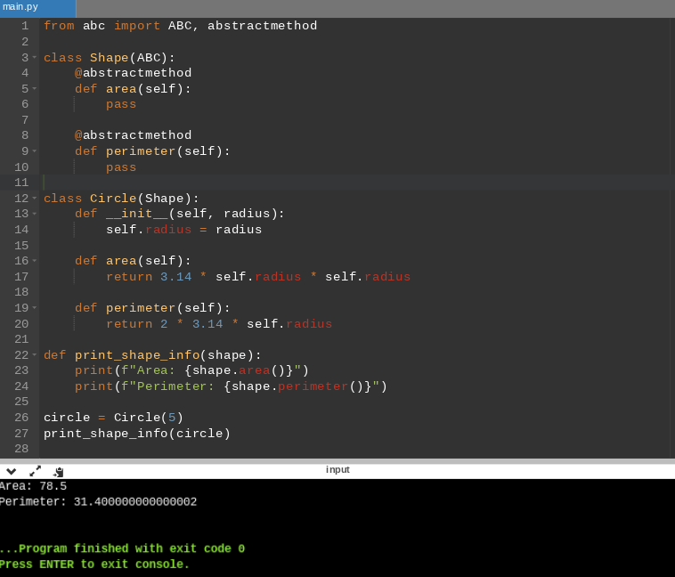Click the second '@abstractmethod' on line 8

[133, 135]
